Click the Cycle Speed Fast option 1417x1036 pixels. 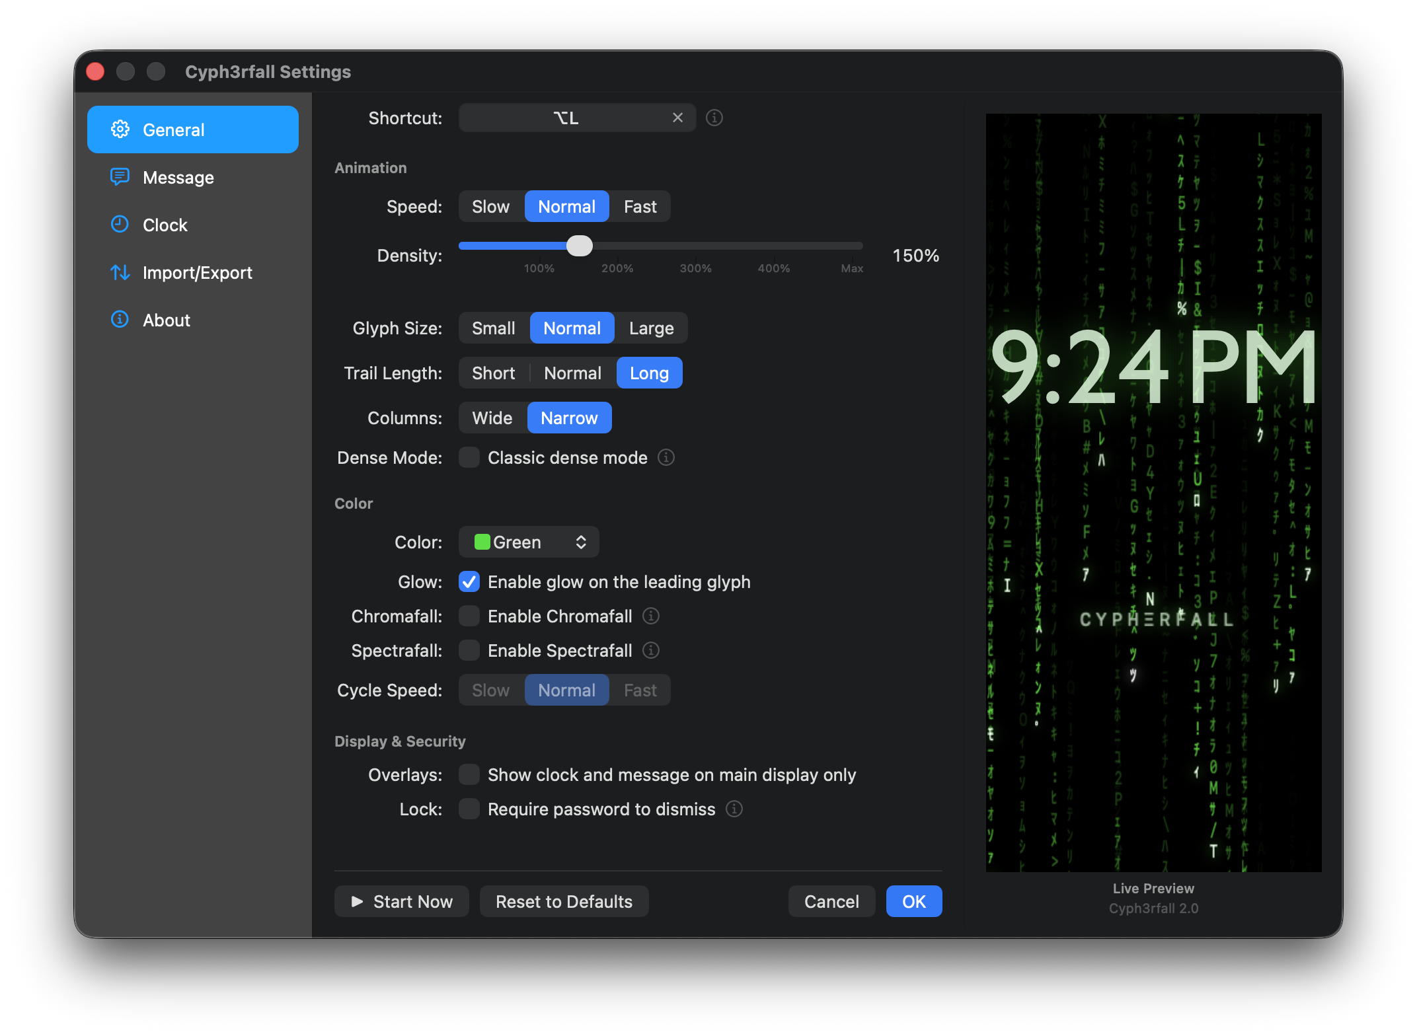(x=640, y=690)
